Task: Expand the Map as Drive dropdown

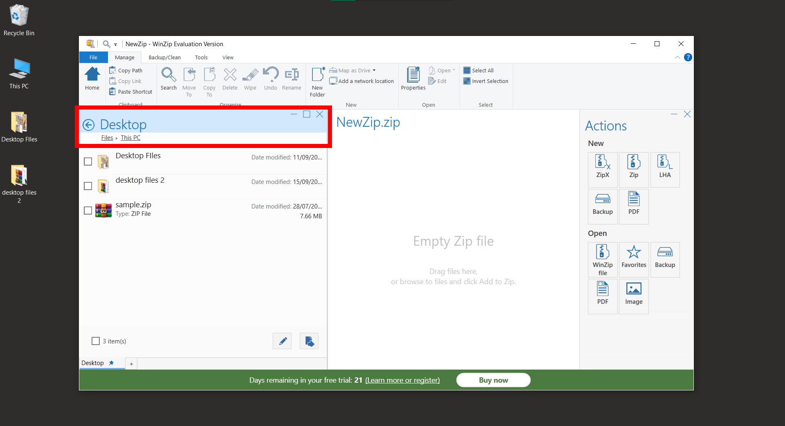Action: (x=374, y=70)
